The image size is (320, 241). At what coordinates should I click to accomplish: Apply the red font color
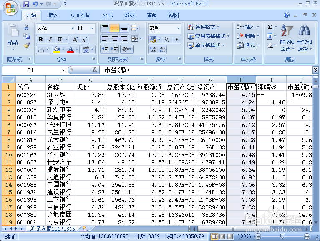click(x=71, y=49)
